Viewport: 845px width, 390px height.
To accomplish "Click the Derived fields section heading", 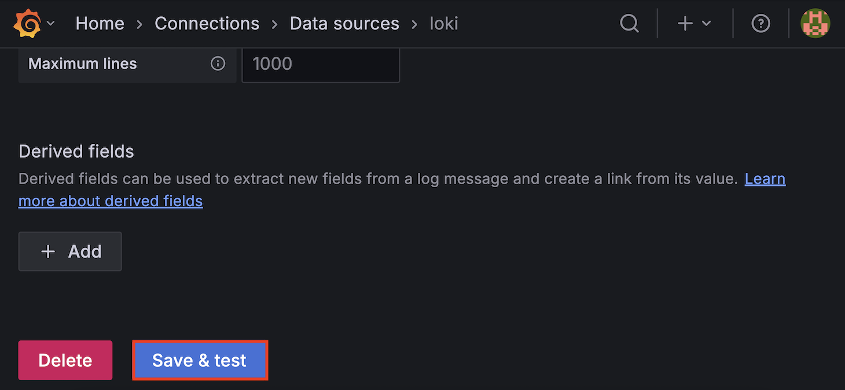I will coord(76,151).
